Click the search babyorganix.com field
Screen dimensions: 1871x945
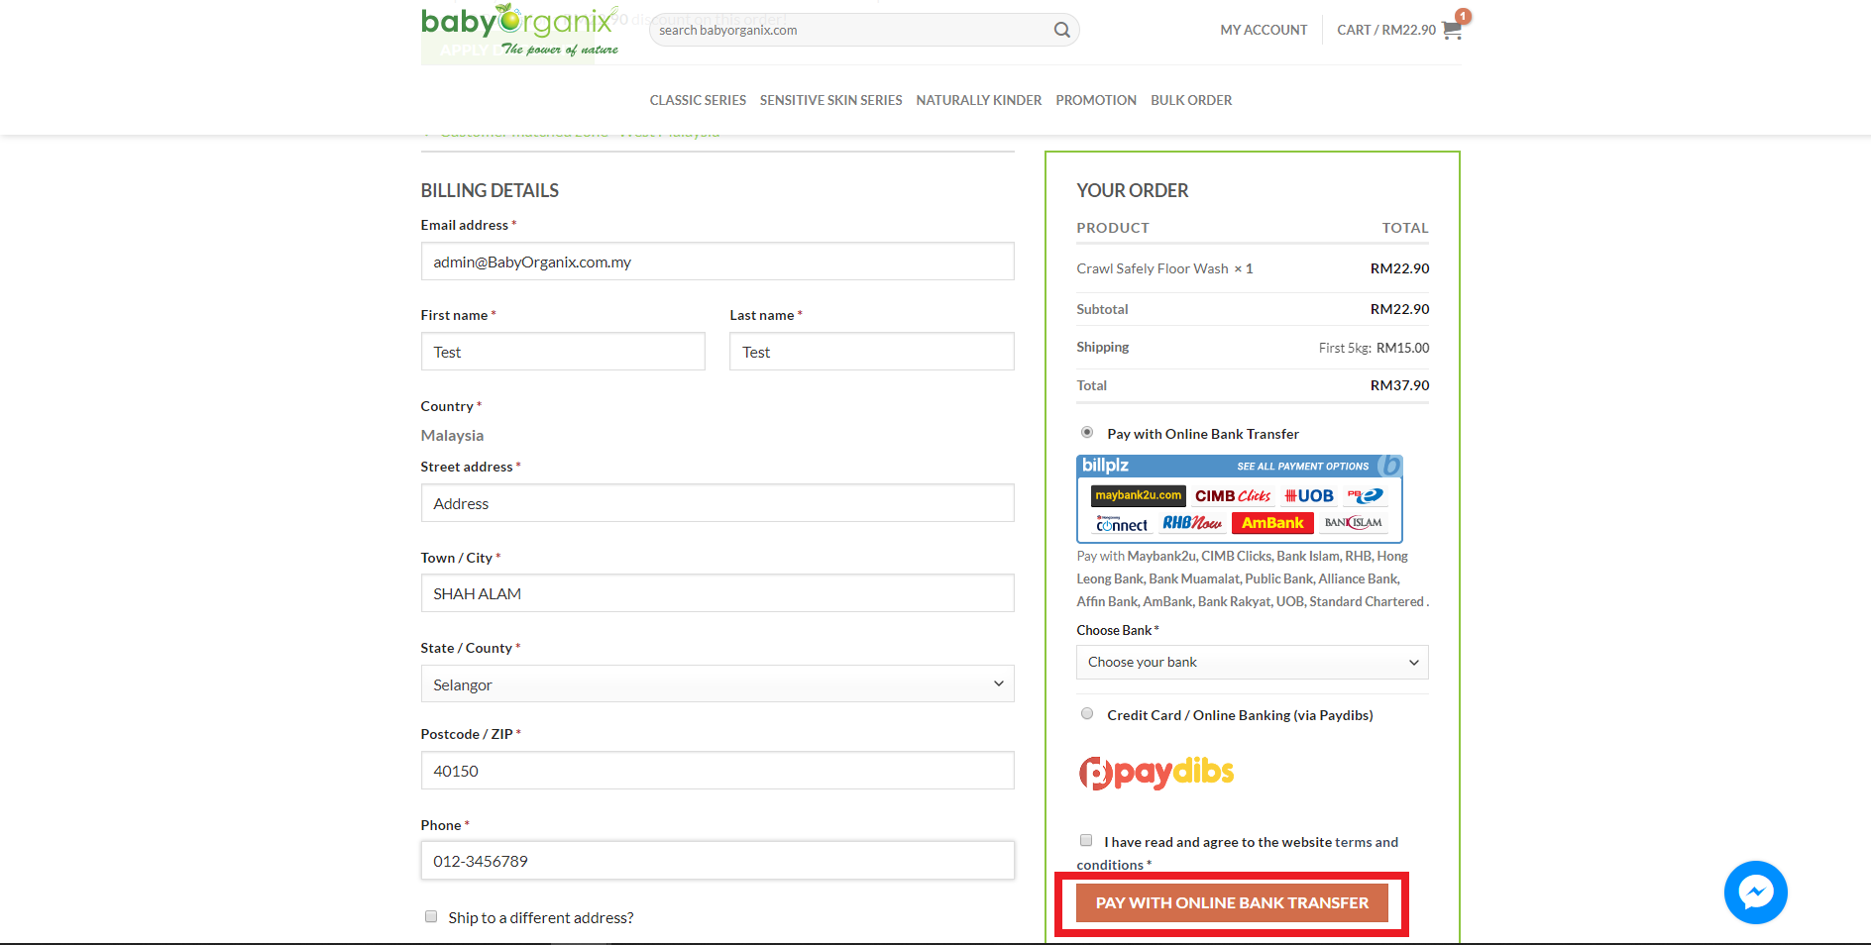pos(852,30)
